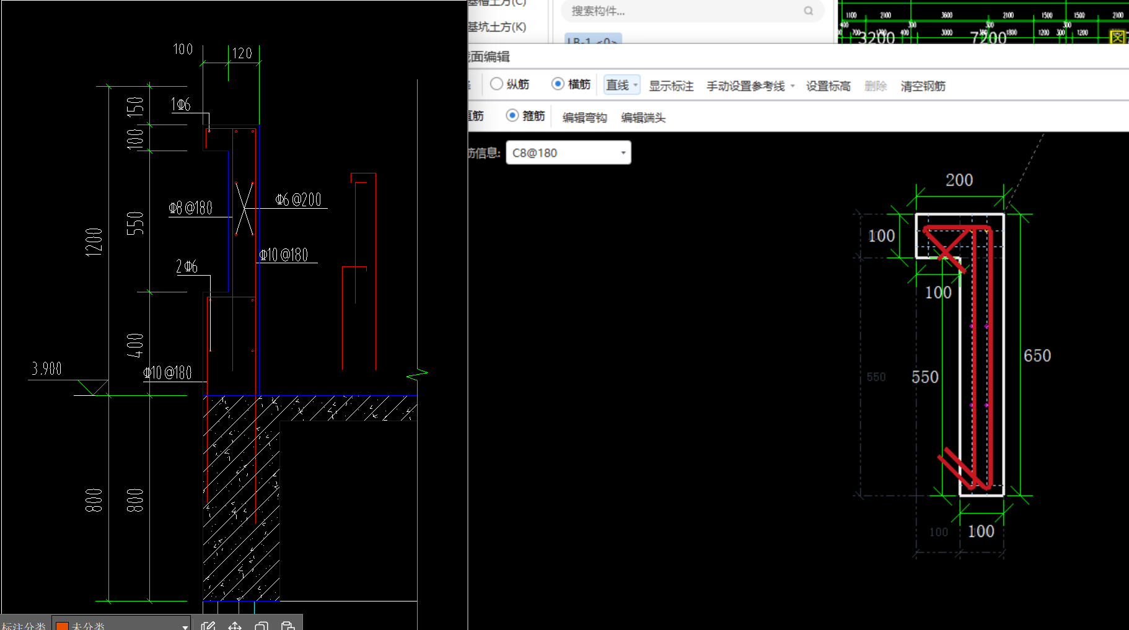This screenshot has width=1129, height=630.
Task: Select the 纵筋 radio button
Action: (496, 84)
